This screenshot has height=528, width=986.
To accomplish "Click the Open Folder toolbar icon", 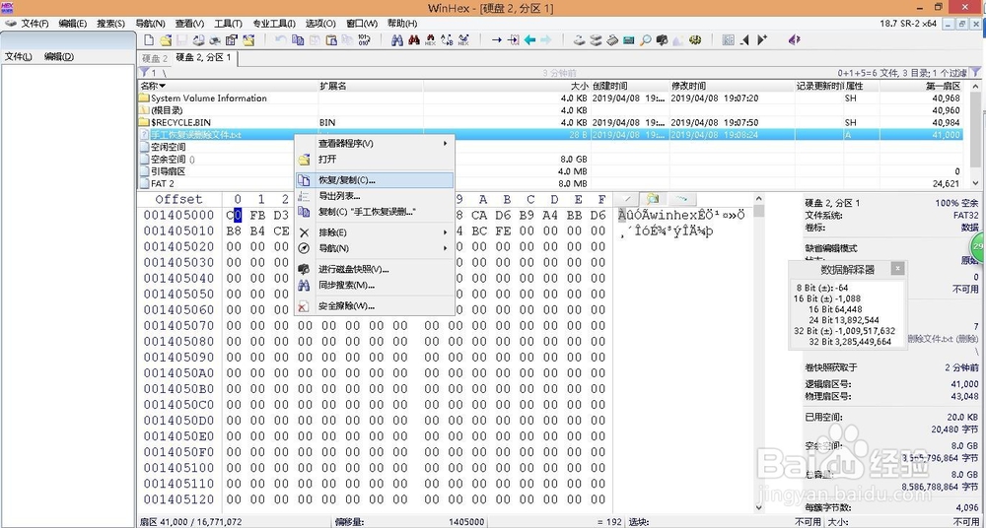I will 248,40.
